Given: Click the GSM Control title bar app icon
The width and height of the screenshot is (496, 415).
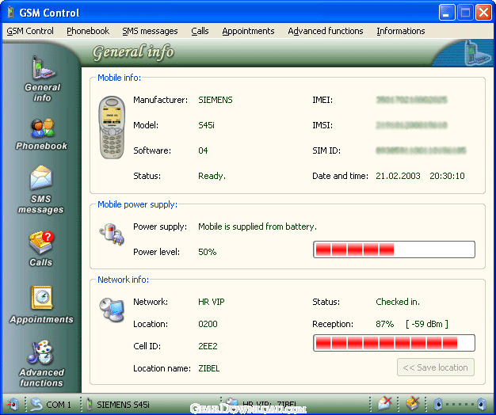Looking at the screenshot, I should point(10,13).
